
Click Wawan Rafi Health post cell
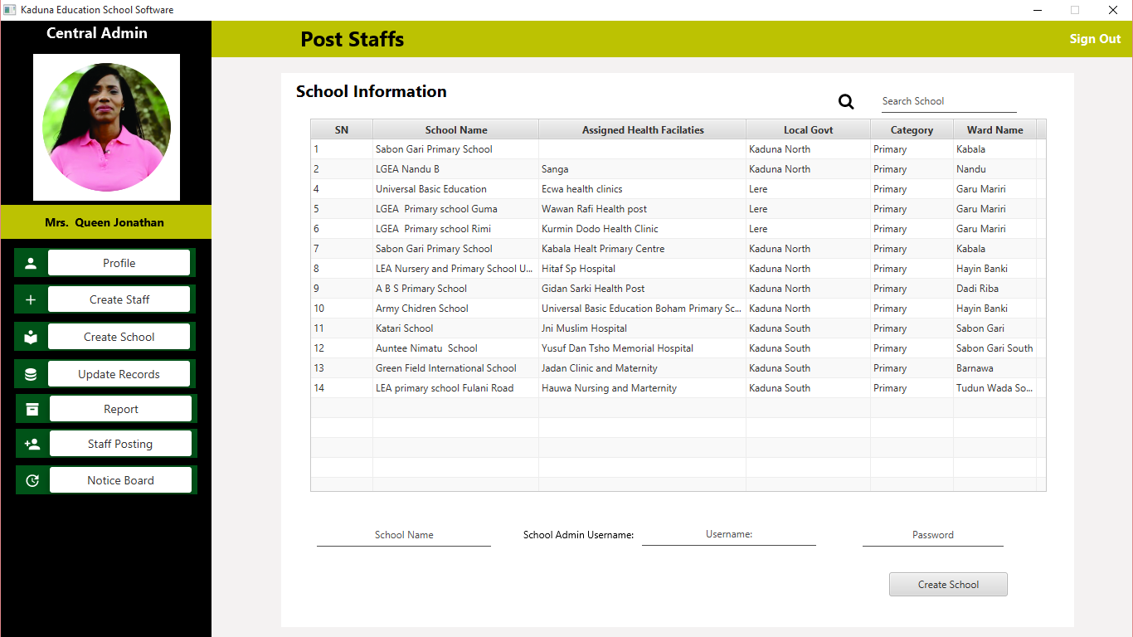(643, 209)
